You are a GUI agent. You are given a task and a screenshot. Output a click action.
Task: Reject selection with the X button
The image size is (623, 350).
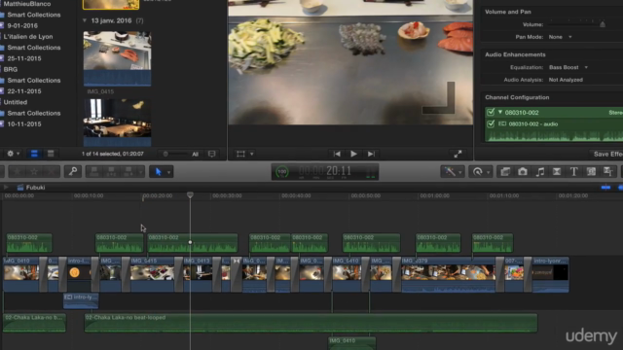51,171
